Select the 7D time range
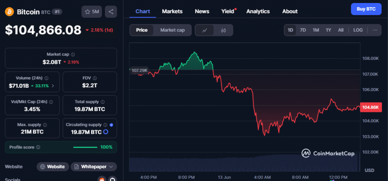Image resolution: width=388 pixels, height=181 pixels. tap(303, 30)
